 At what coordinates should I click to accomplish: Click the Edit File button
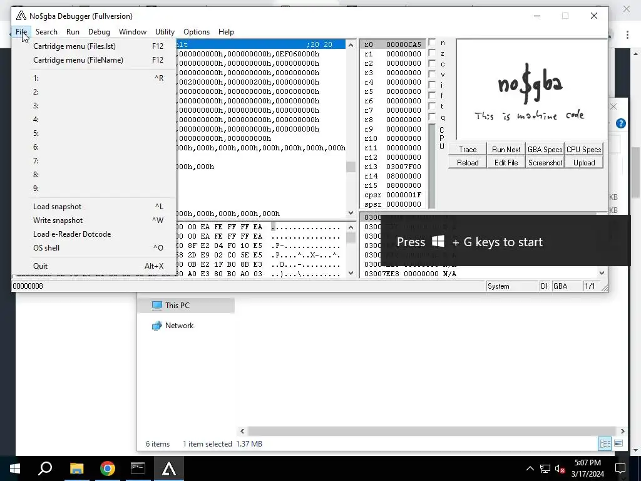click(506, 162)
